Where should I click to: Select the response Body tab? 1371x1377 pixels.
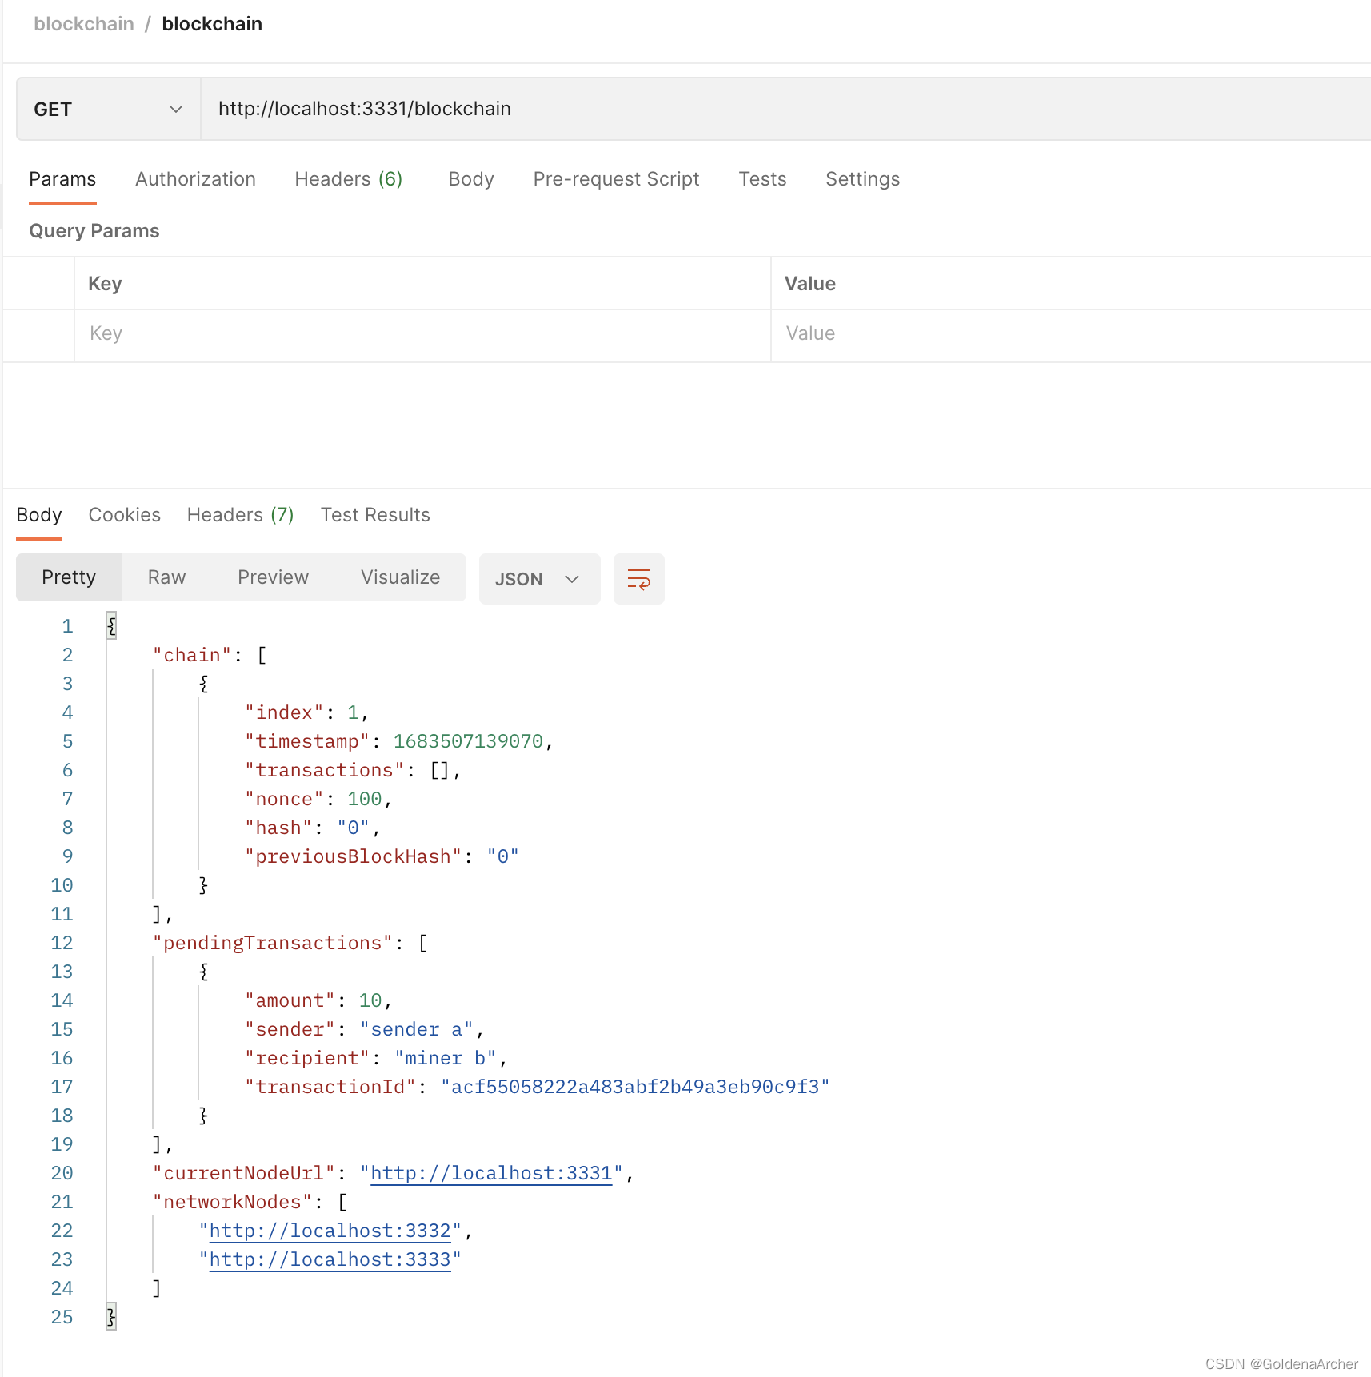point(39,515)
